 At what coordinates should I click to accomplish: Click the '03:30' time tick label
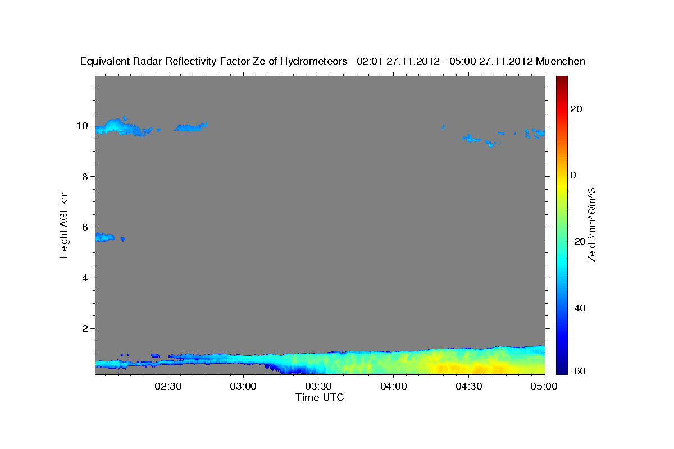tap(318, 386)
